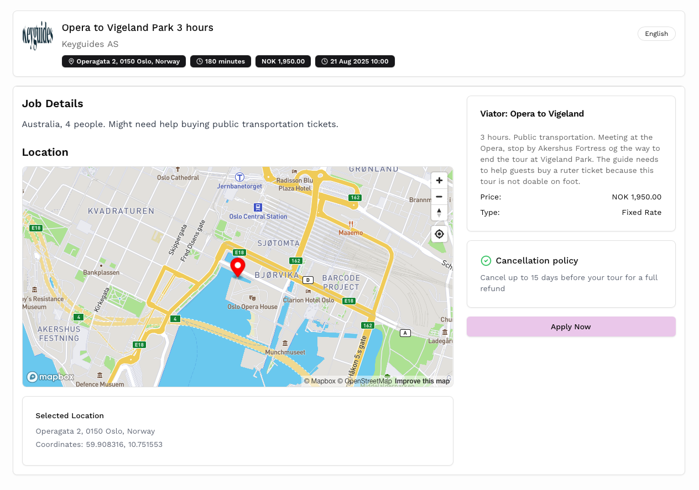
Task: Click the Coordinates line in Selected Location
Action: 99,445
